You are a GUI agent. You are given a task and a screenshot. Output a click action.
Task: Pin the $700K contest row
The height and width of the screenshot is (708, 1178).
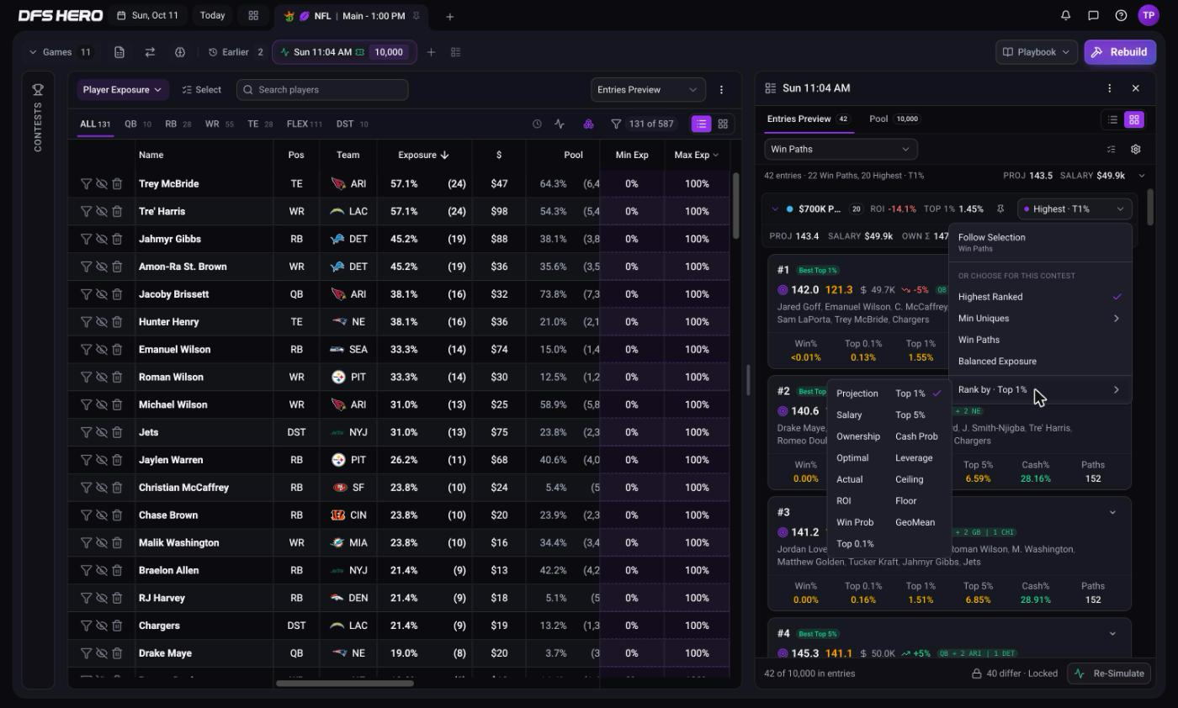point(1000,209)
